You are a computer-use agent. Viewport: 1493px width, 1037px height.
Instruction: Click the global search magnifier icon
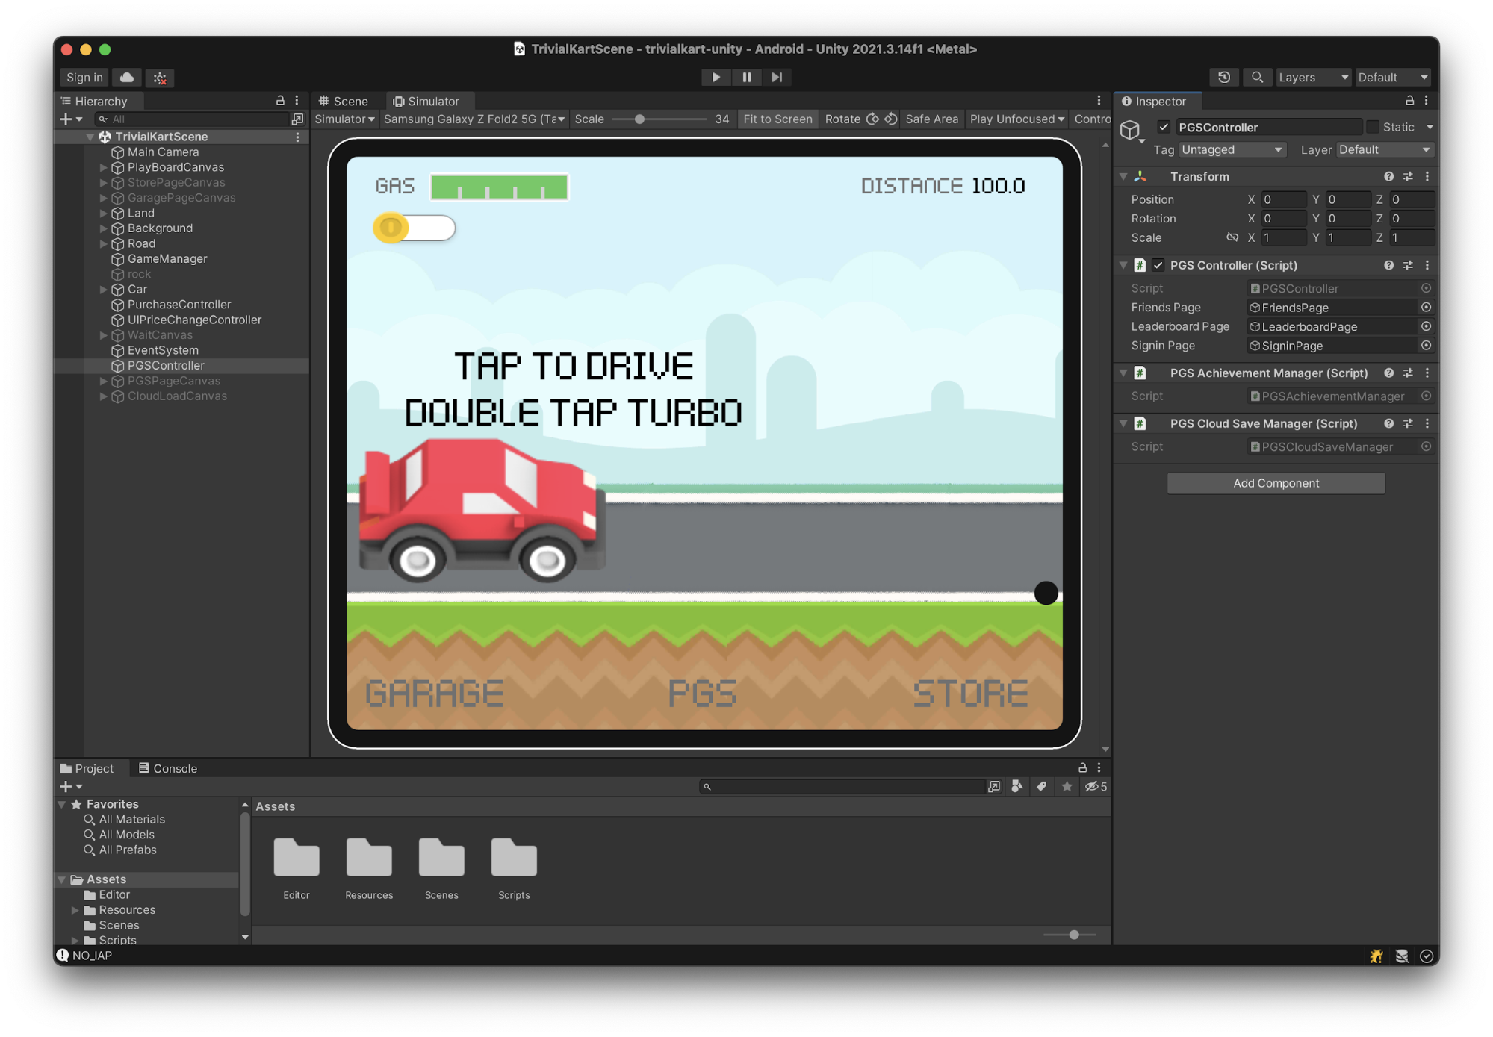[1257, 77]
